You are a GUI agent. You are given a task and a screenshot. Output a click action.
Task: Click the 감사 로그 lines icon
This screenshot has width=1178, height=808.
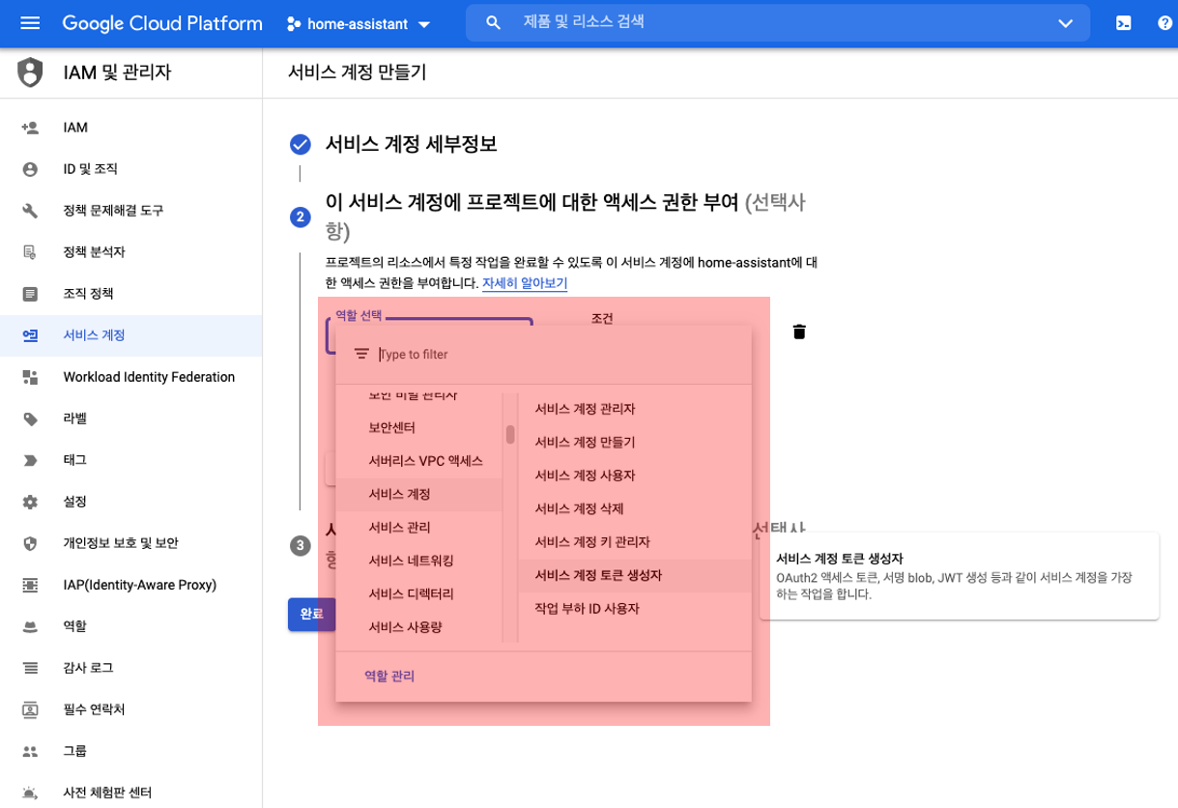(x=30, y=668)
